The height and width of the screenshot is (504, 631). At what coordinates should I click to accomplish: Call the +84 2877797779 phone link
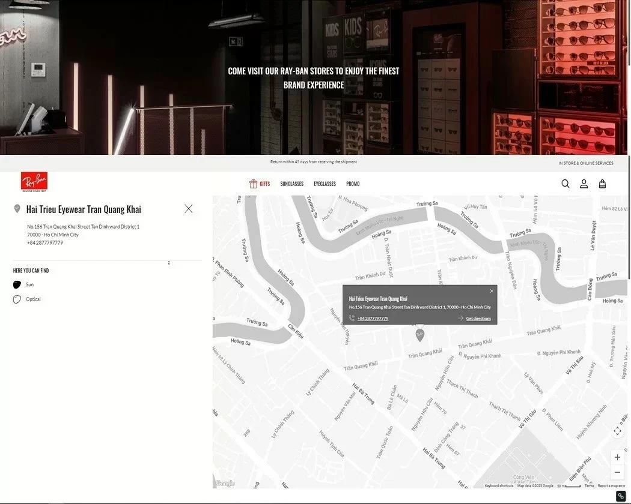(372, 318)
